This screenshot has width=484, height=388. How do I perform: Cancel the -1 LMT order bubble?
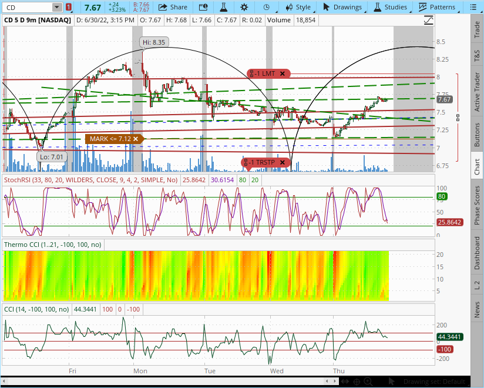tap(283, 73)
